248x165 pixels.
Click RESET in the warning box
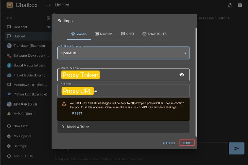[x=77, y=113]
